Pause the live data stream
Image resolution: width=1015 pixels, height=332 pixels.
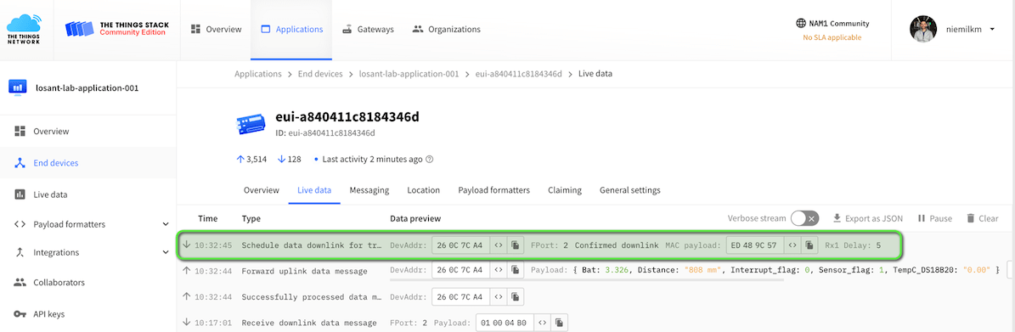point(934,219)
